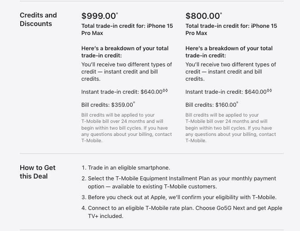Click the $999.00 trade-in credit amount
The height and width of the screenshot is (231, 300).
pos(99,17)
